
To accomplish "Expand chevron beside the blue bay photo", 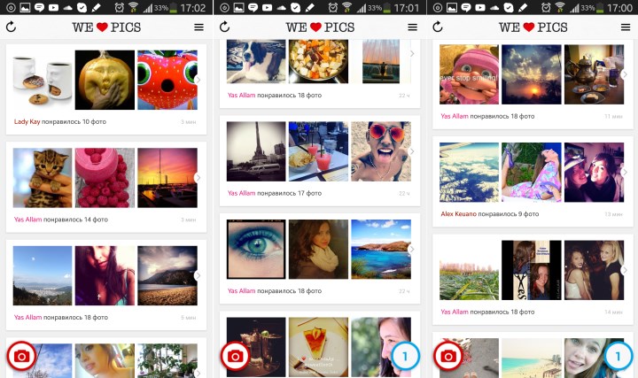I will [412, 249].
